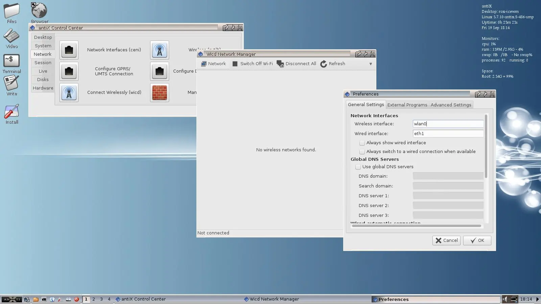
Task: Enable Always show wired interface
Action: [x=362, y=143]
